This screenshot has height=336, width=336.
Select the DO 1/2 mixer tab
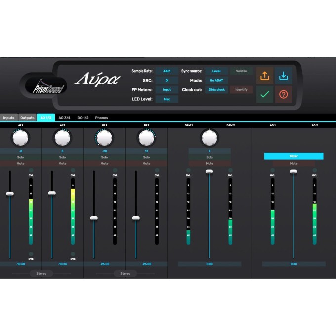[x=83, y=118]
